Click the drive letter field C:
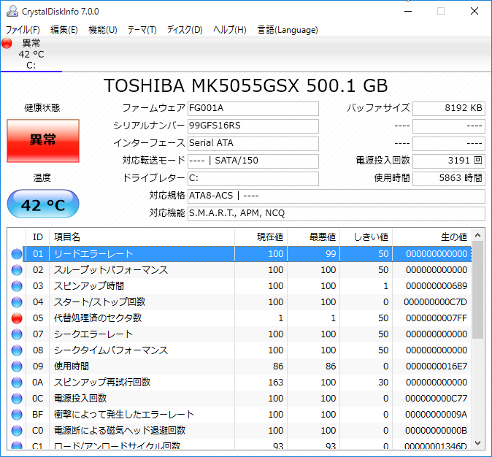 click(x=253, y=179)
